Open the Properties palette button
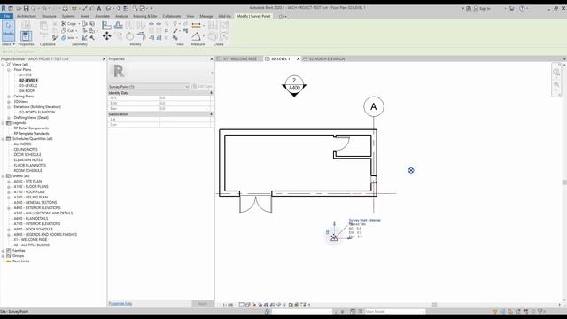Screen dimensions: 567x319 pyautogui.click(x=26, y=35)
